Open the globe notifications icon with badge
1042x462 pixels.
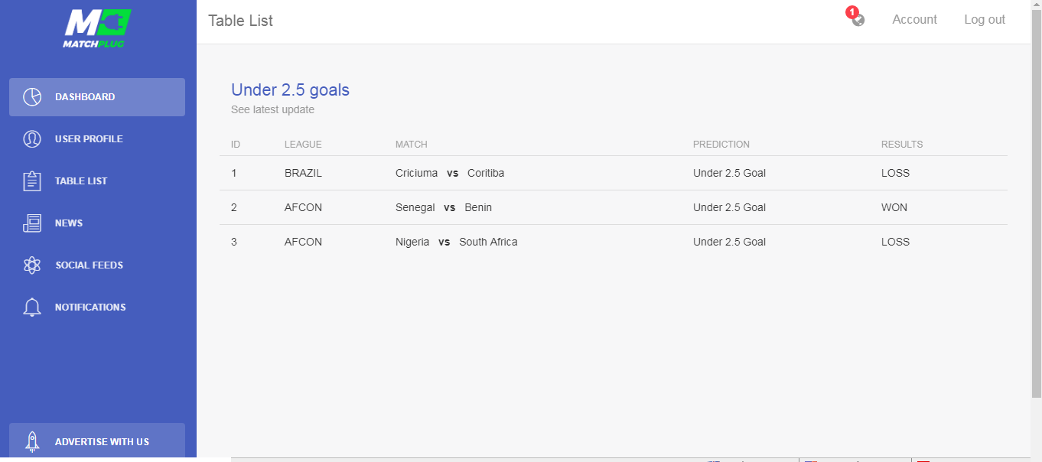(857, 18)
